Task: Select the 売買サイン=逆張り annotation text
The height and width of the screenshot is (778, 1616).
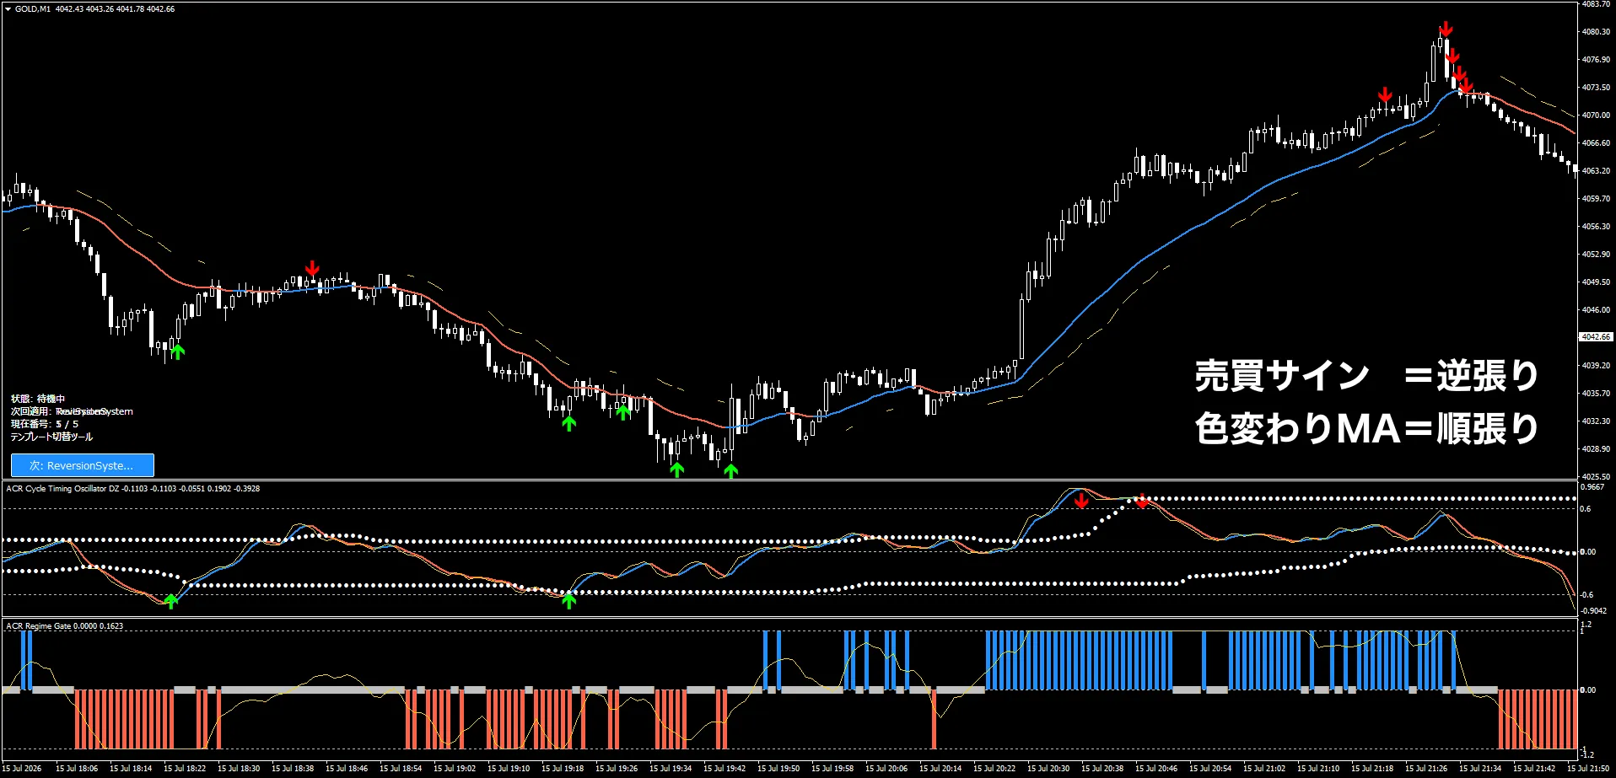Action: [x=1366, y=375]
